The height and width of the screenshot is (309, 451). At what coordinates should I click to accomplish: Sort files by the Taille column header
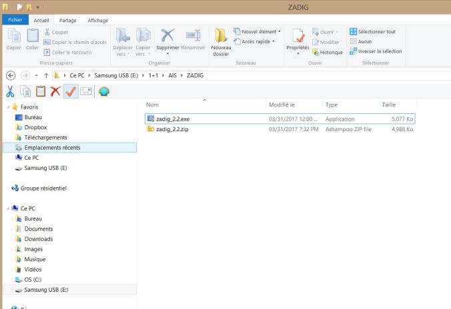click(389, 105)
